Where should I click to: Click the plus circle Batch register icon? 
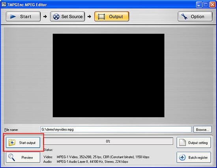pyautogui.click(x=182, y=157)
